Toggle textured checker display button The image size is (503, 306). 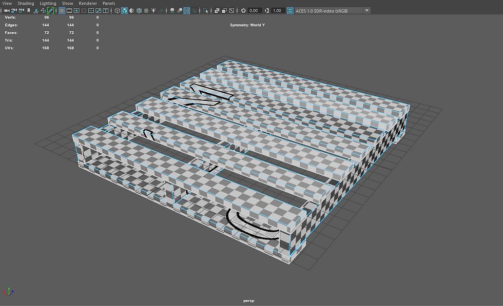coord(147,10)
